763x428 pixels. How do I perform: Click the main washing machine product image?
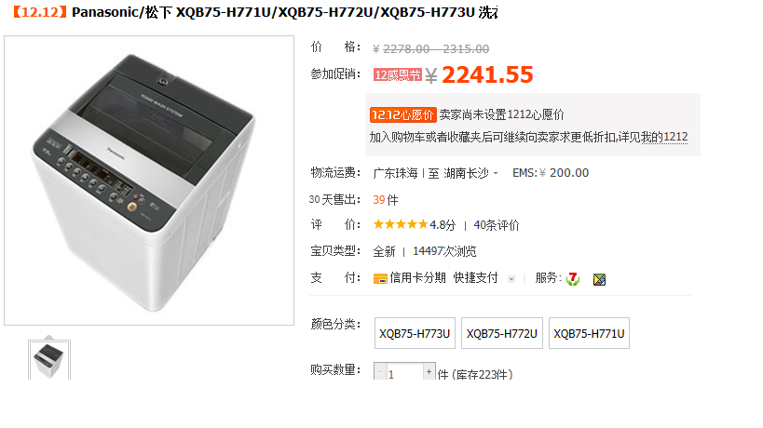tap(149, 181)
